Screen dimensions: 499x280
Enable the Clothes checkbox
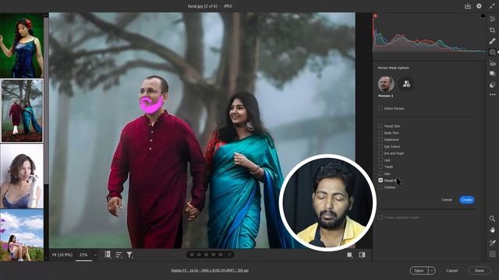click(380, 187)
